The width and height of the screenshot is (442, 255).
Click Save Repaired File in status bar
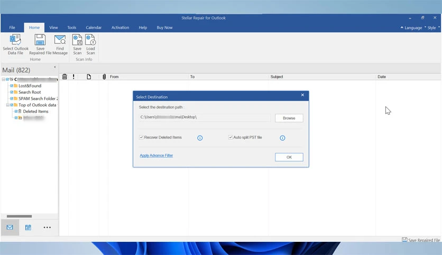pos(420,240)
